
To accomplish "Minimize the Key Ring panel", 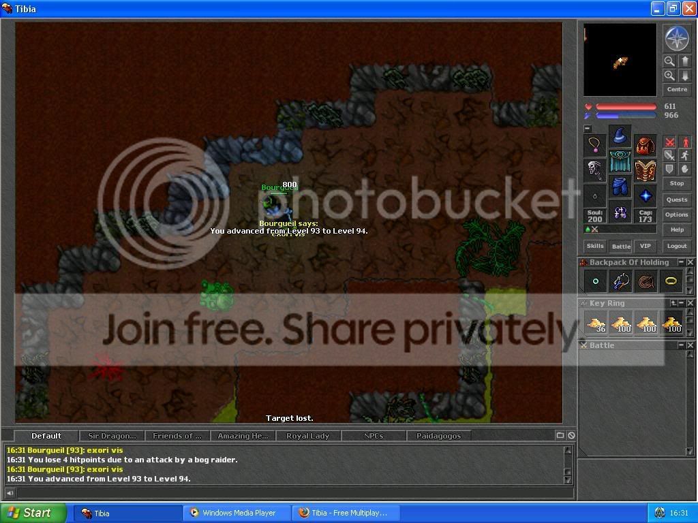I will pos(682,303).
